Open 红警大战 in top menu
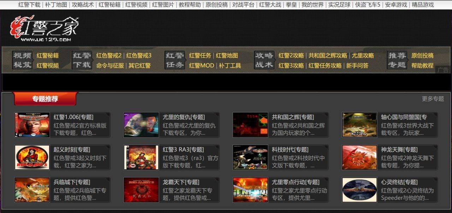 point(270,5)
